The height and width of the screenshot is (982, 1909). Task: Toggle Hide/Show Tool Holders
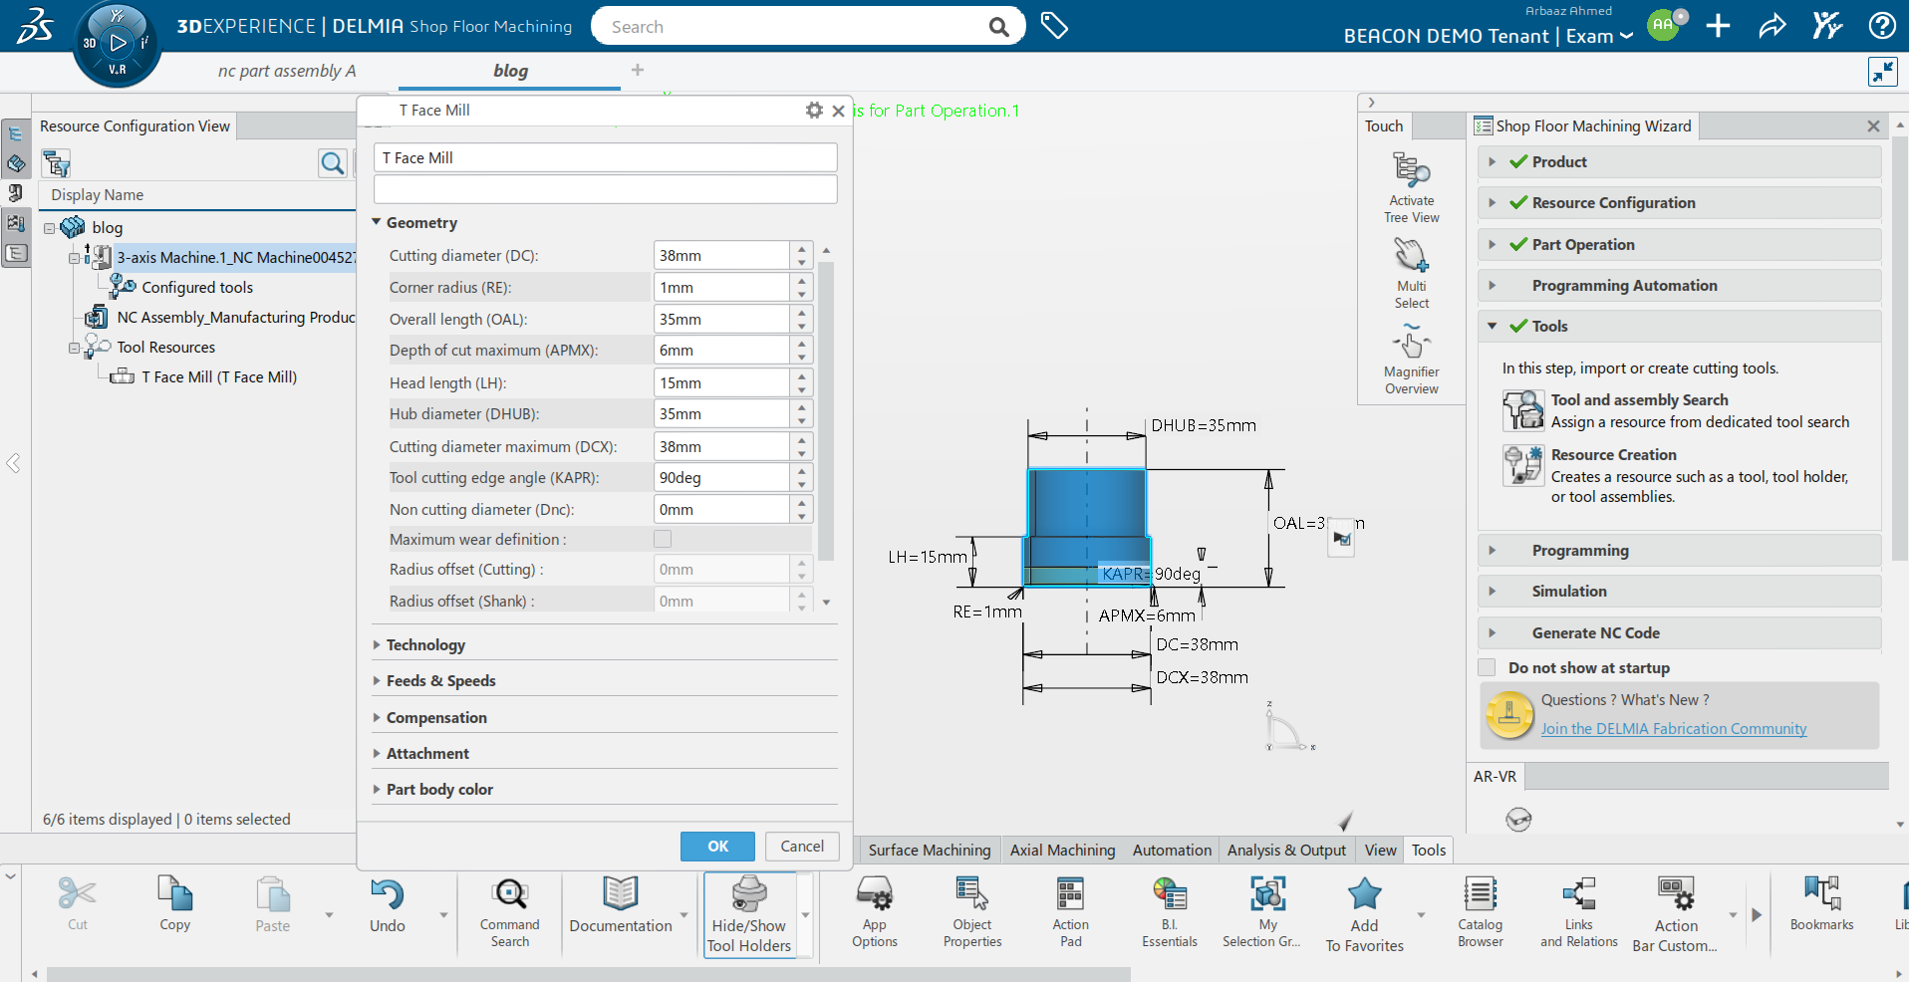click(749, 914)
